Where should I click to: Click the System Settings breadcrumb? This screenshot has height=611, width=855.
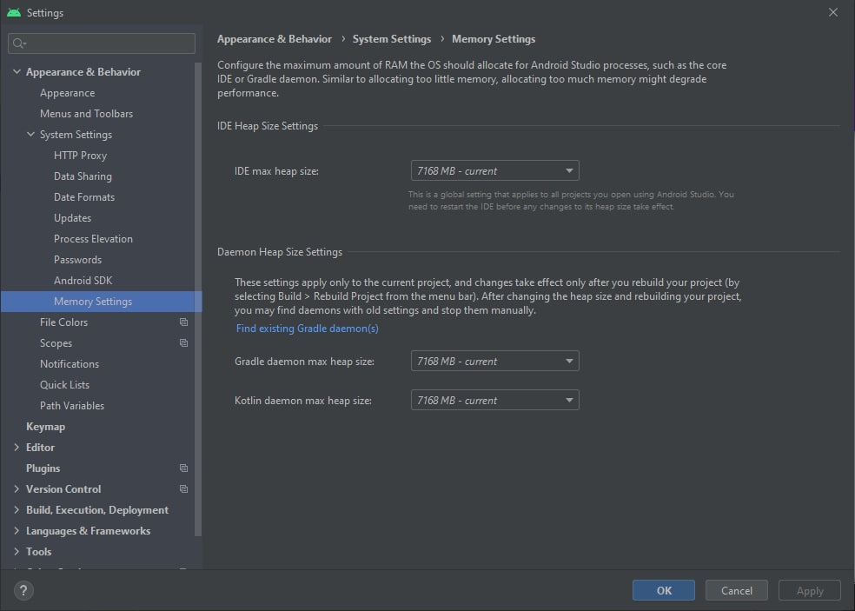click(392, 39)
